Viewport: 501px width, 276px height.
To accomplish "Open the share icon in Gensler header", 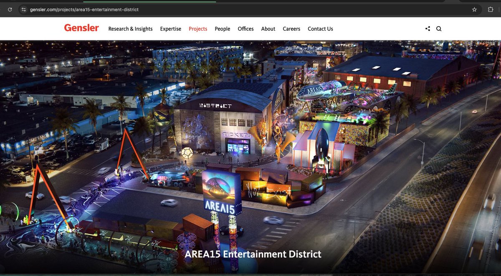I will coord(428,29).
